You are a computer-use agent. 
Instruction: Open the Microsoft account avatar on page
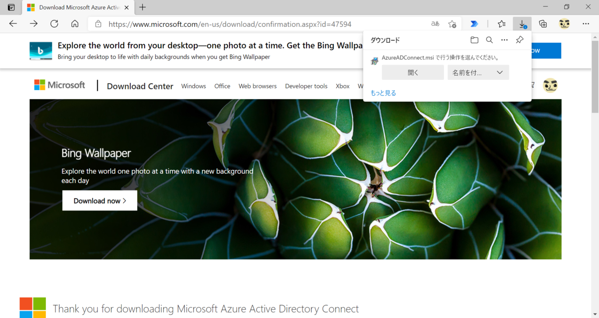tap(550, 85)
